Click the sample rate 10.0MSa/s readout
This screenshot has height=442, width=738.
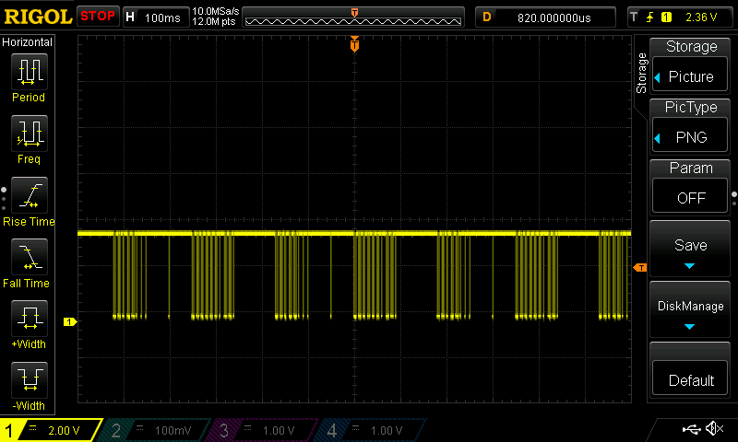click(x=216, y=11)
